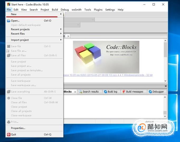180x142 pixels.
Task: Expand the Recent projects submenu
Action: click(x=61, y=29)
